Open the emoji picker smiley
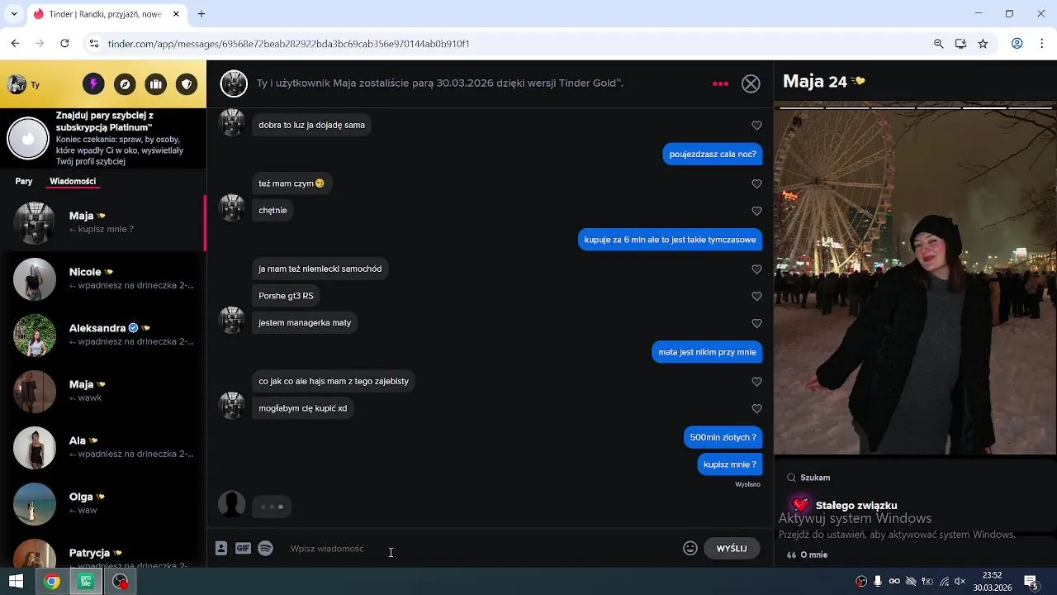1057x595 pixels. coord(690,548)
